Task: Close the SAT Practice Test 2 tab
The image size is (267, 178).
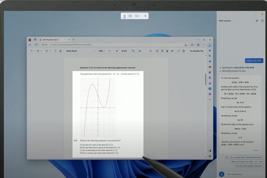Action: (x=69, y=40)
